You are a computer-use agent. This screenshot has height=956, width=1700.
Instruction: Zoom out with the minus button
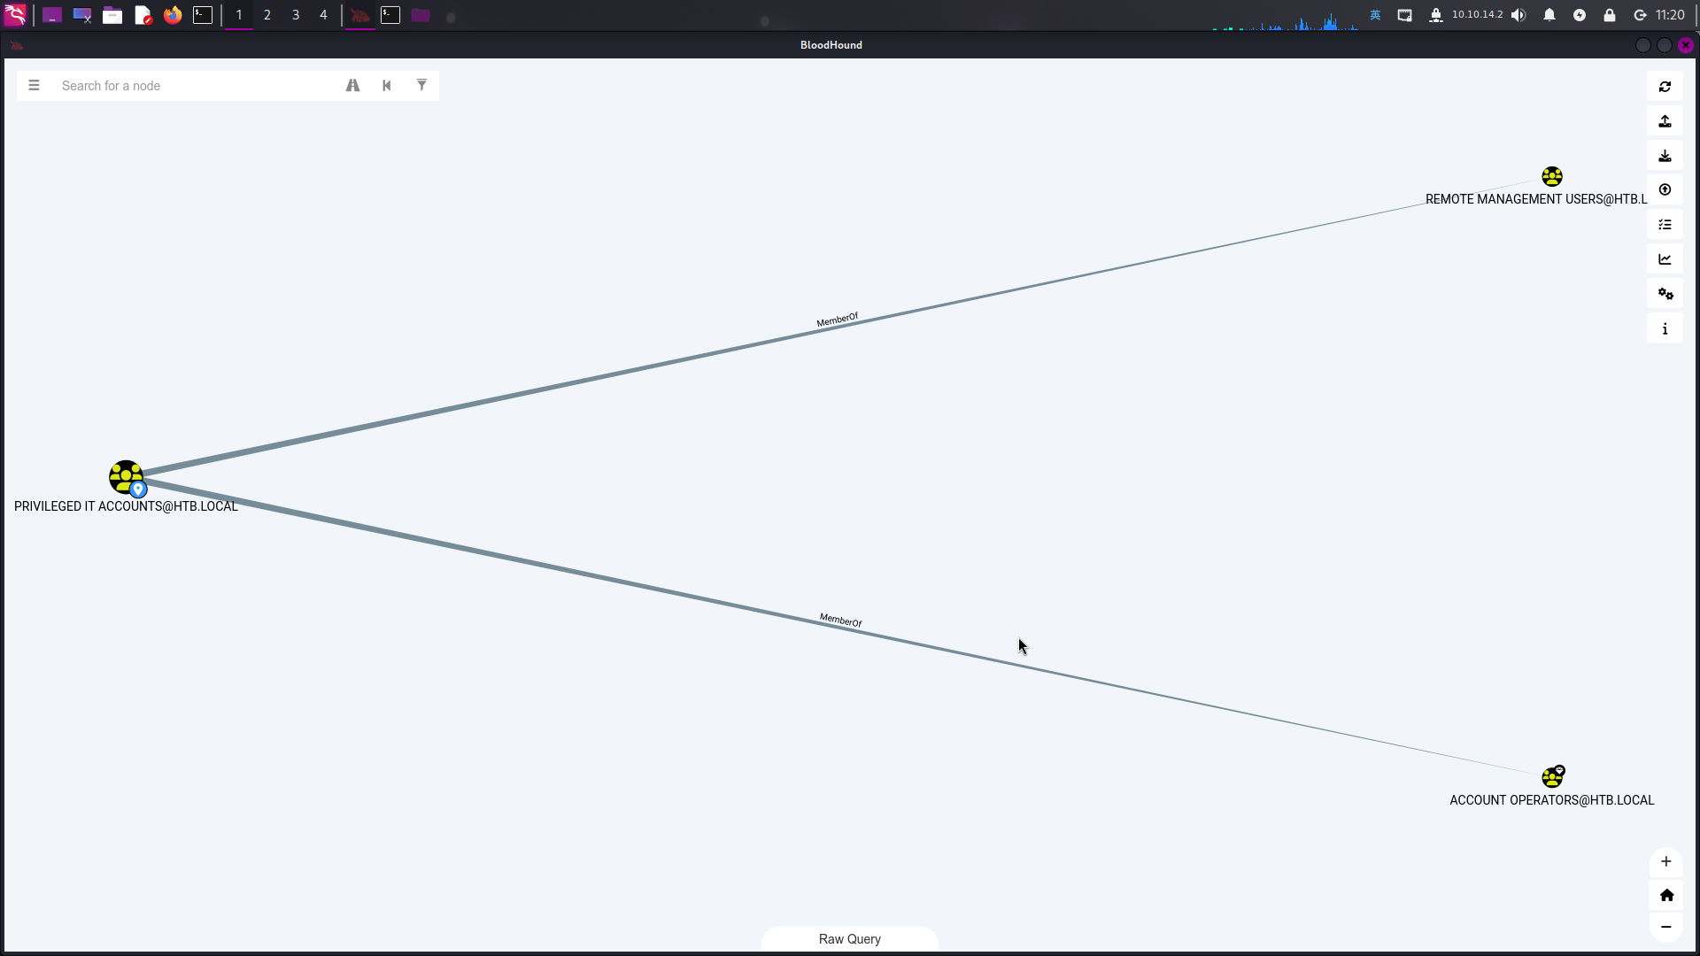coord(1665,927)
